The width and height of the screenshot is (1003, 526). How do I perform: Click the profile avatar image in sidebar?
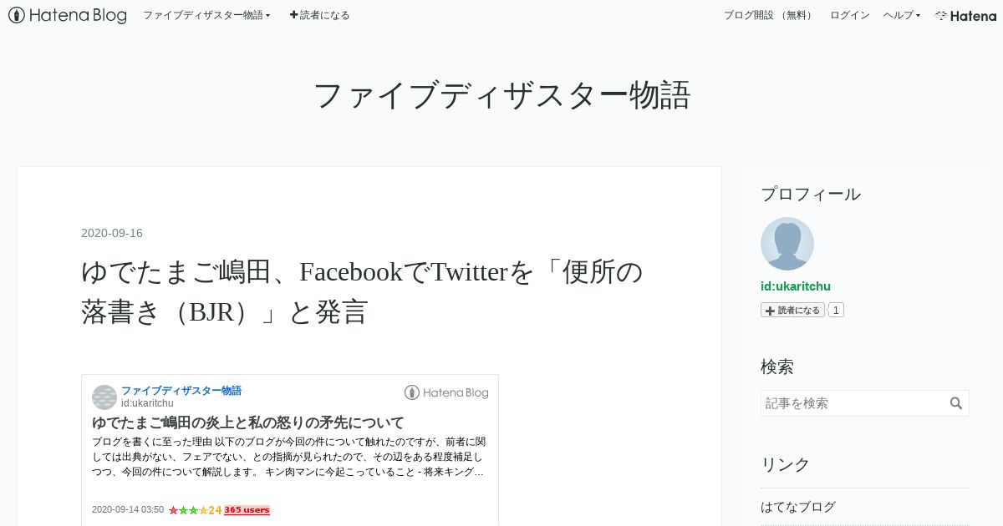tap(787, 244)
